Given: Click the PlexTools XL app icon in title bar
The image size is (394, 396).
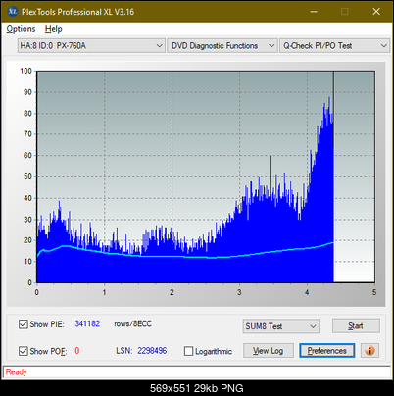Looking at the screenshot, I should point(13,12).
